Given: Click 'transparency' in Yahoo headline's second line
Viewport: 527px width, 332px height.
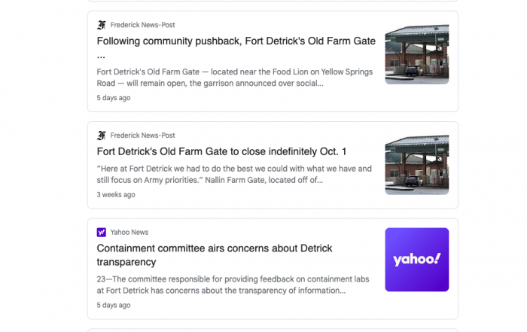Looking at the screenshot, I should [126, 262].
